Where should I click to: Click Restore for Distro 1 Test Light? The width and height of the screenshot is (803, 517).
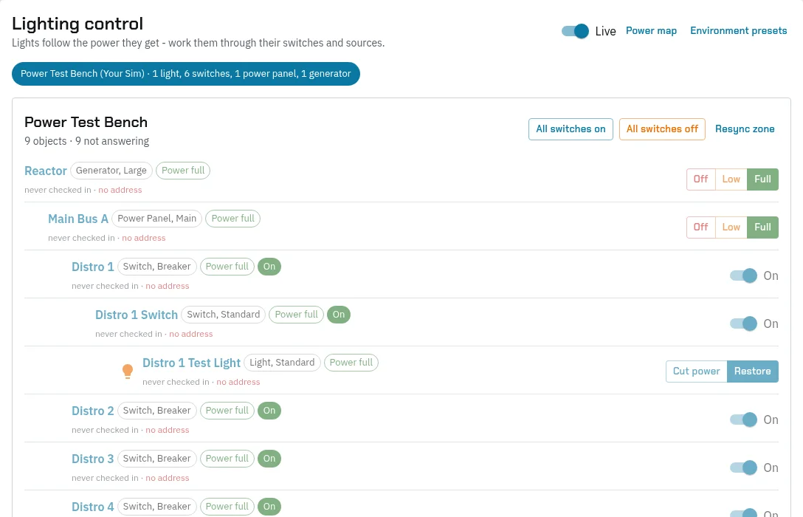[753, 372]
